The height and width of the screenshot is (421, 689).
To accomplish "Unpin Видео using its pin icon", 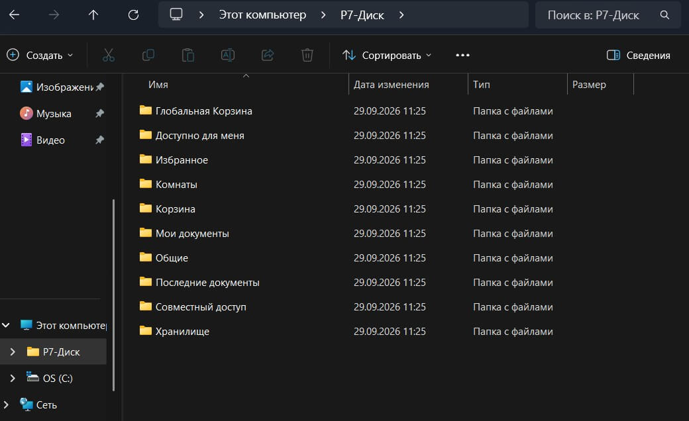I will 100,140.
